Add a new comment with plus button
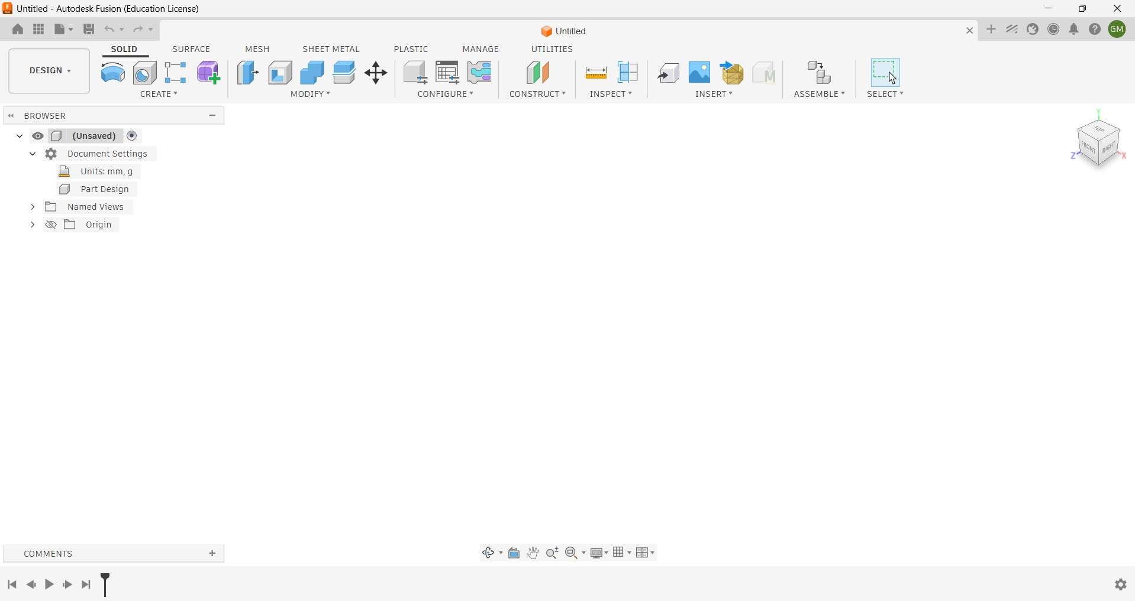Image resolution: width=1135 pixels, height=601 pixels. click(x=212, y=554)
